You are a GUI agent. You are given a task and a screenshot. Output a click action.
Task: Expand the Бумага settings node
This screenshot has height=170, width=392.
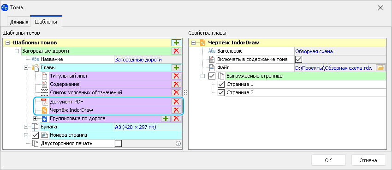[x=26, y=127]
